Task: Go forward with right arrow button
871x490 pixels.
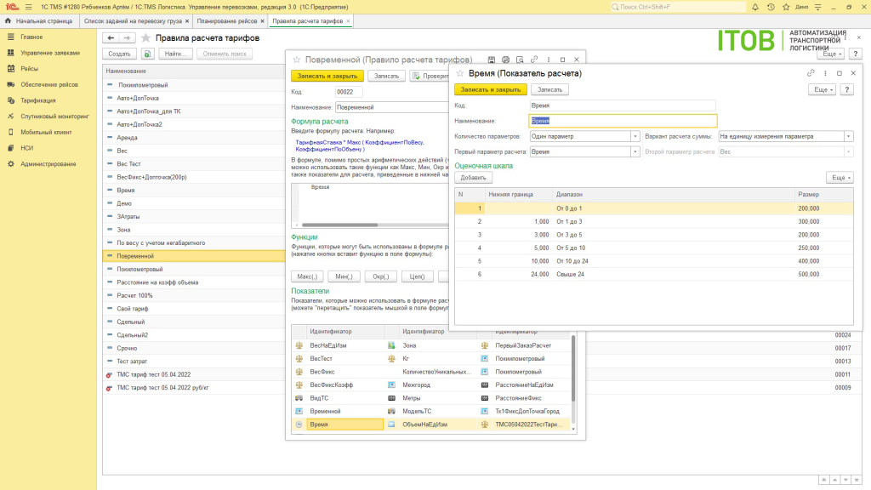Action: 127,37
